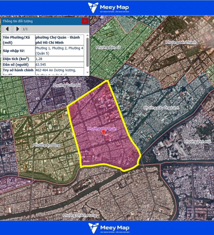Screen dimensions: 214x235
Task: Click the red location pin on Chợ Quán
Action: click(104, 132)
